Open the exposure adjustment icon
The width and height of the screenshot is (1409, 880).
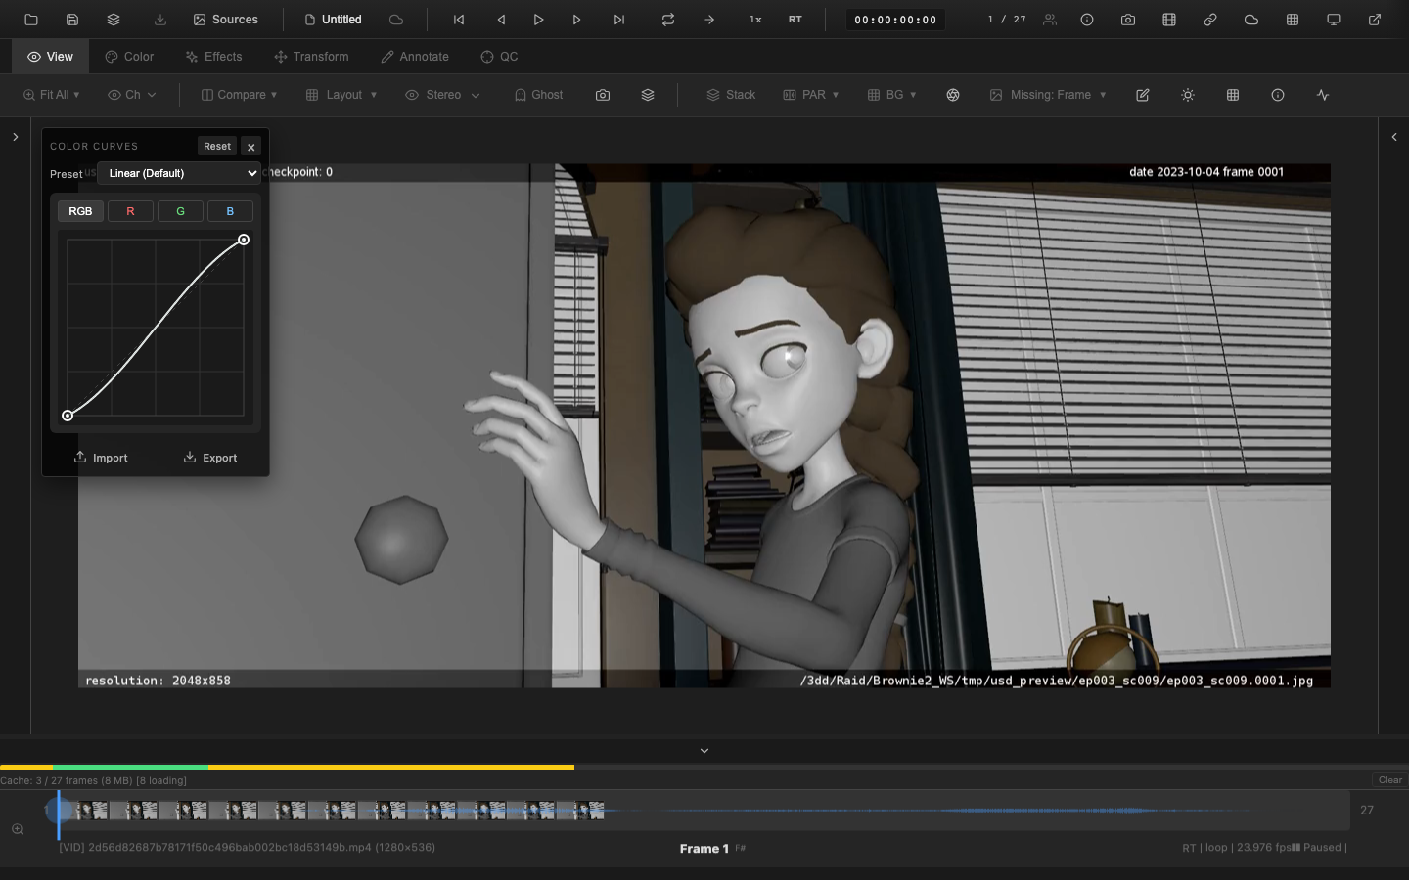[1187, 94]
